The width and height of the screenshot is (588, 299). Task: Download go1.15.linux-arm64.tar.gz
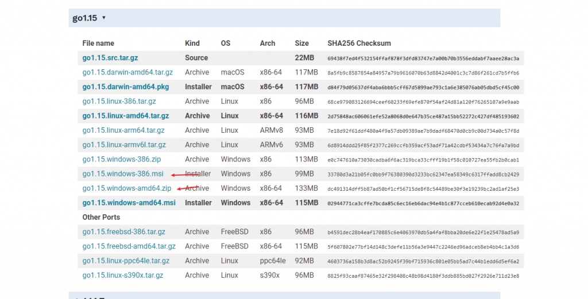point(123,131)
